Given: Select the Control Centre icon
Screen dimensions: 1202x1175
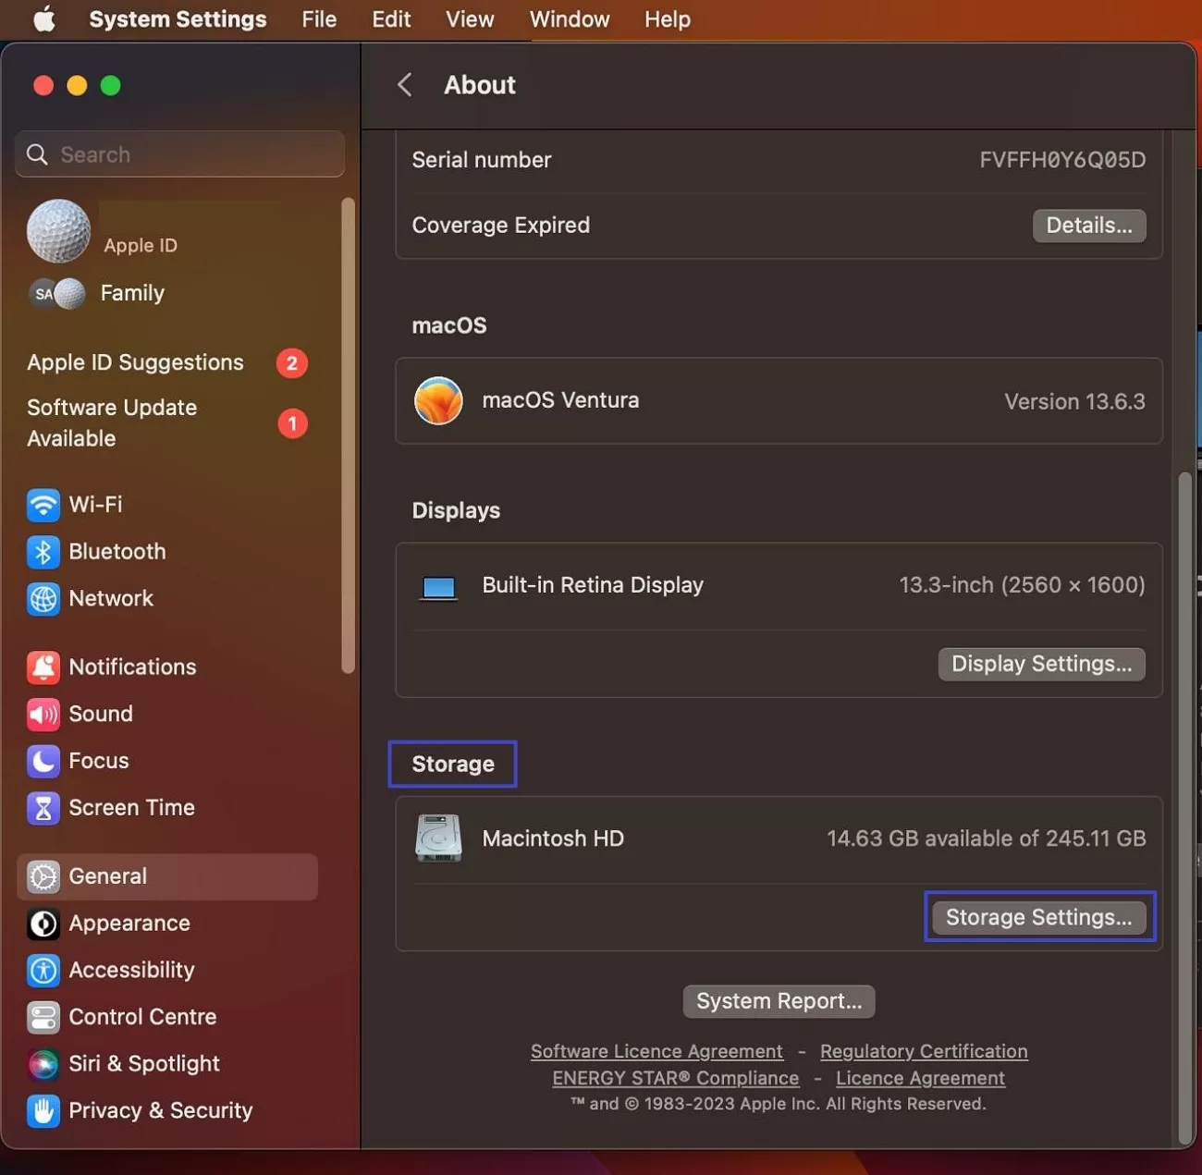Looking at the screenshot, I should [x=43, y=1017].
